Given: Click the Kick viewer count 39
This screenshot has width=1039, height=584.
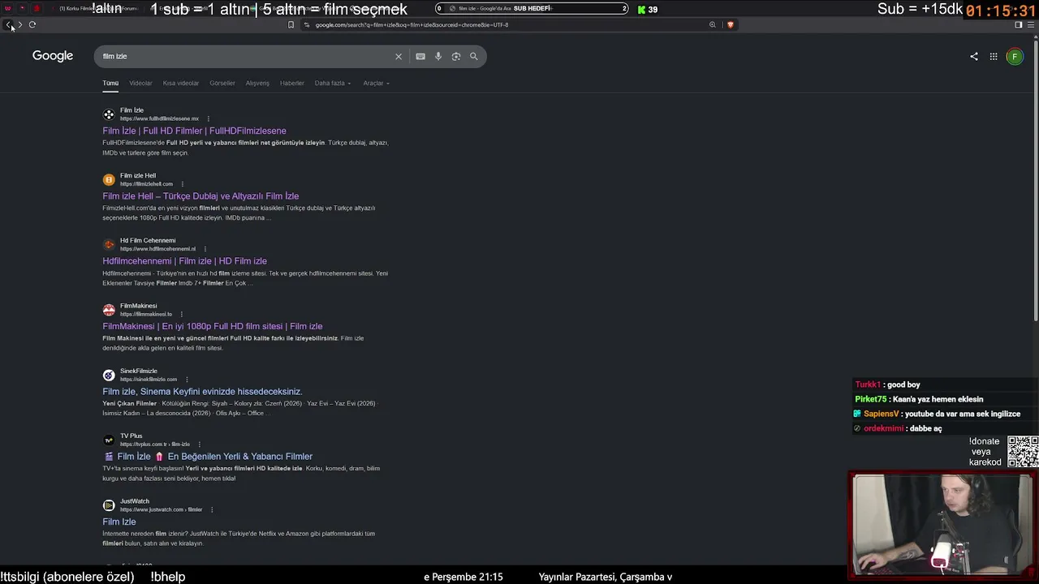Looking at the screenshot, I should coord(647,10).
